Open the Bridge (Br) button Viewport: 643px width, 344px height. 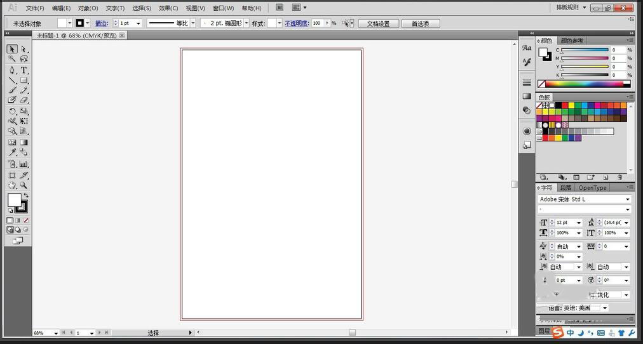(x=280, y=8)
